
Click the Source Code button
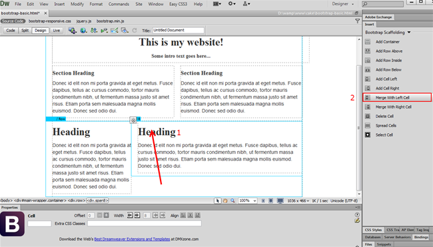coord(13,21)
